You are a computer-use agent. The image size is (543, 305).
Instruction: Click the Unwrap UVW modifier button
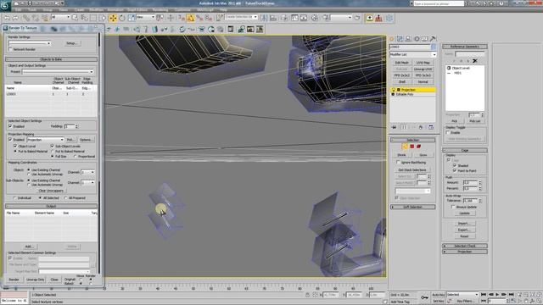423,69
